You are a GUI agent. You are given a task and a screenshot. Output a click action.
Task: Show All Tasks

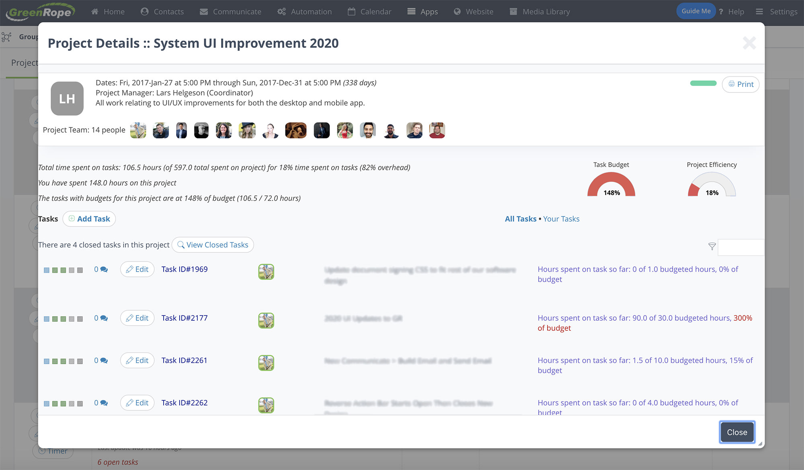[521, 219]
